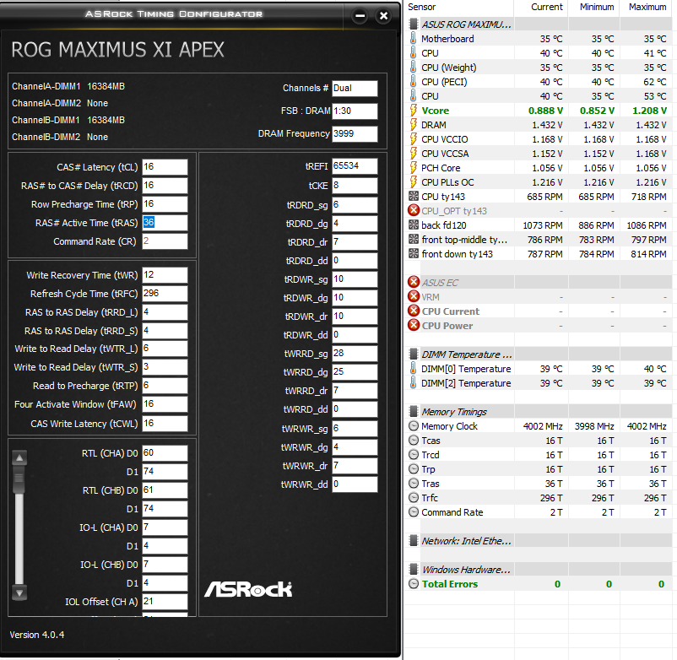Click the DIMM[2] Temperature thermometer icon
Viewport: 677px width, 660px height.
click(x=413, y=383)
